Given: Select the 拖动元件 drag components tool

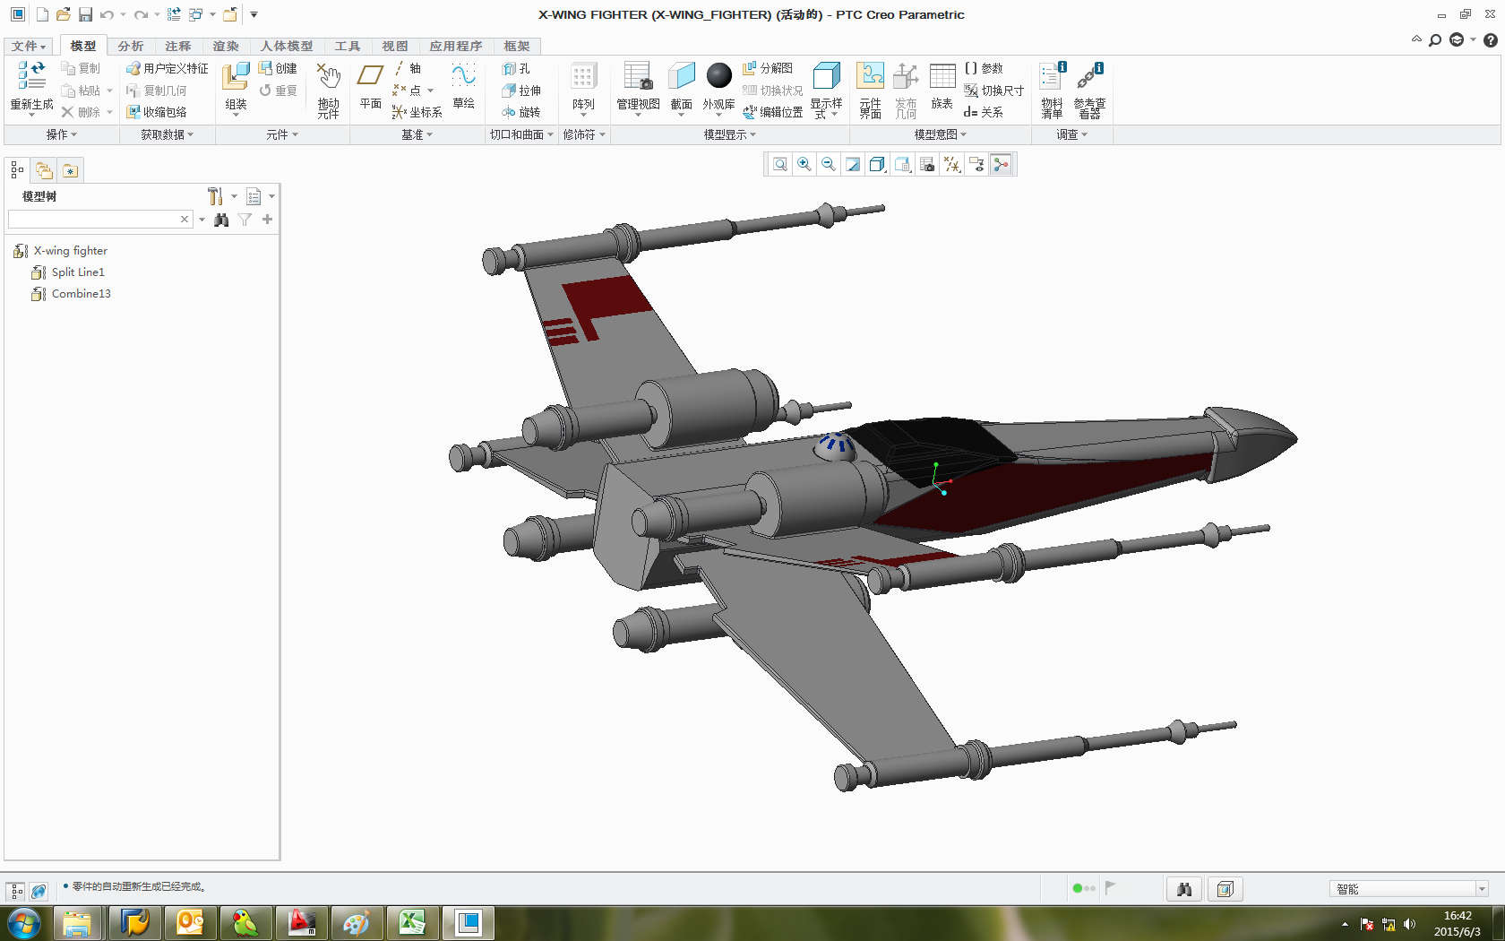Looking at the screenshot, I should pos(328,90).
